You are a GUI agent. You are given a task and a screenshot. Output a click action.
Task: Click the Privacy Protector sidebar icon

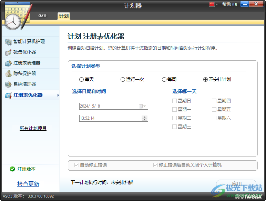point(8,74)
